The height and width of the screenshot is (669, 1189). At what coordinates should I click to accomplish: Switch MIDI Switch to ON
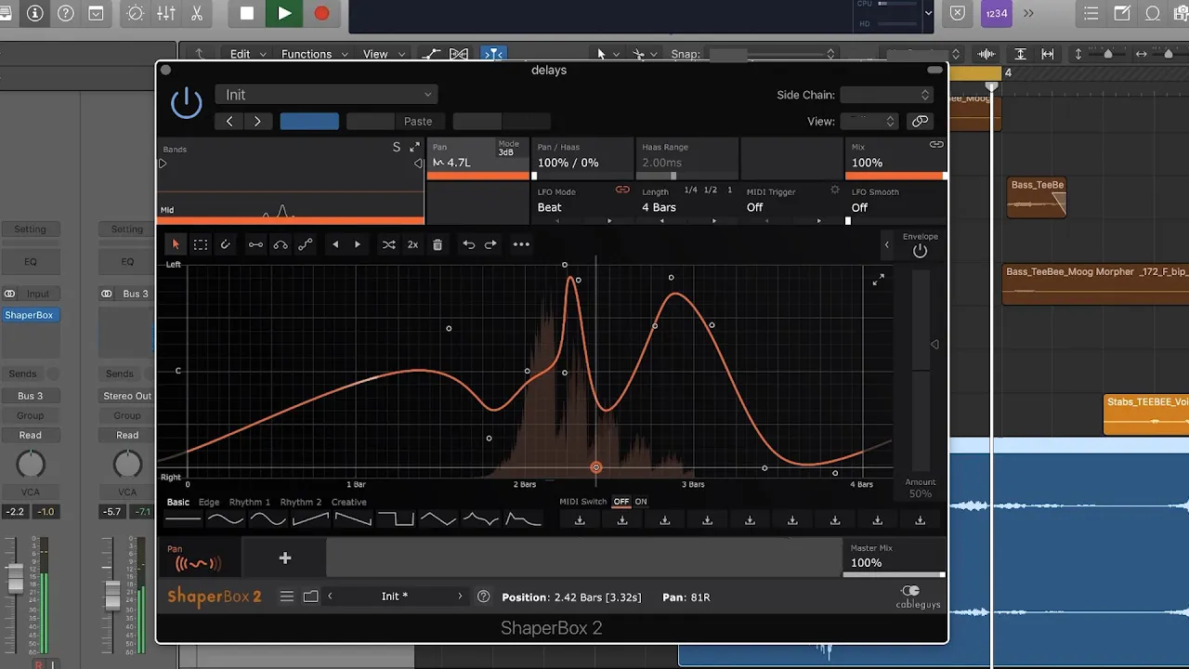coord(641,502)
